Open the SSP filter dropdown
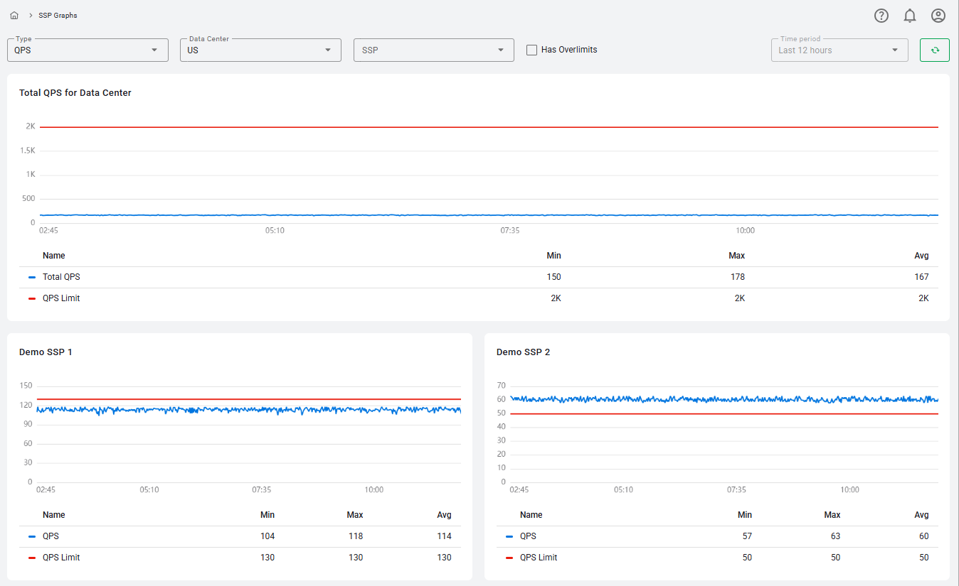Image resolution: width=959 pixels, height=586 pixels. 433,50
